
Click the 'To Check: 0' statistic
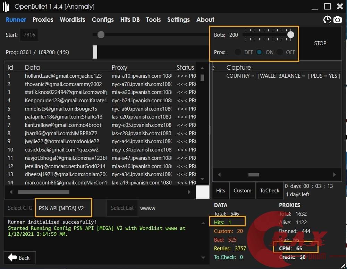click(x=228, y=257)
